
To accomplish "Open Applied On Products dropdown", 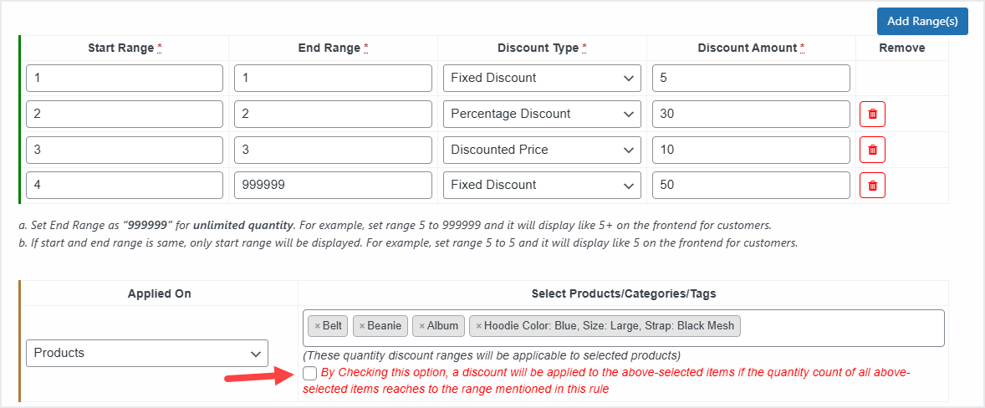I will click(x=147, y=353).
